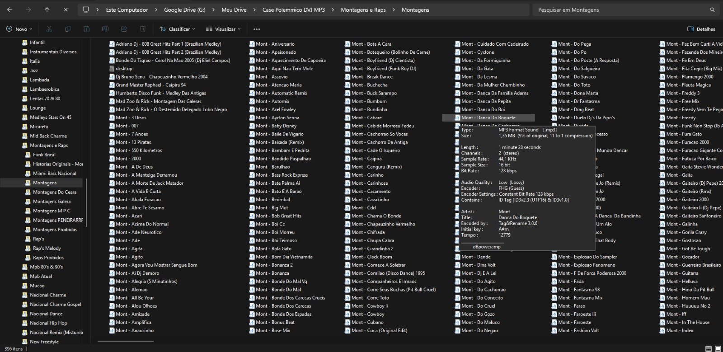
Task: Click Meu Drive in the breadcrumb path
Action: click(234, 9)
